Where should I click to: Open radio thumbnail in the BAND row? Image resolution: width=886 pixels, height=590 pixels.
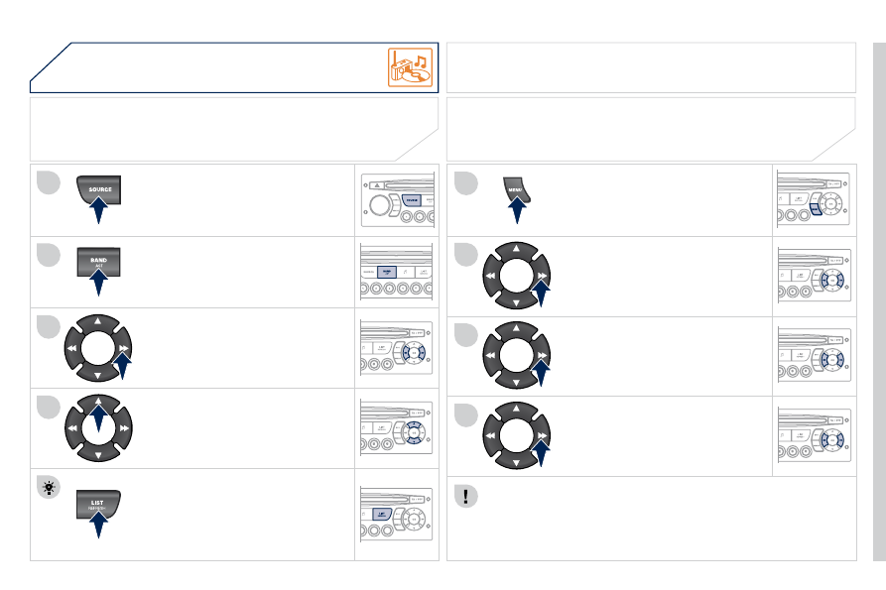397,272
